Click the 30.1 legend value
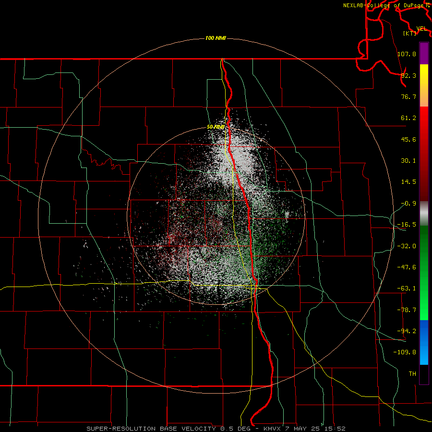432x432 pixels. 408,161
